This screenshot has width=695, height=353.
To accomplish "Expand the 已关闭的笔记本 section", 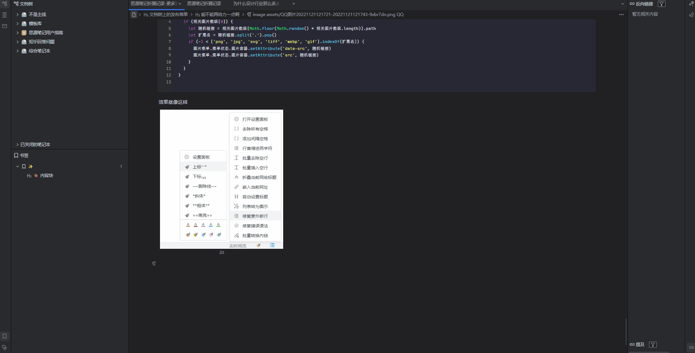I will point(17,145).
